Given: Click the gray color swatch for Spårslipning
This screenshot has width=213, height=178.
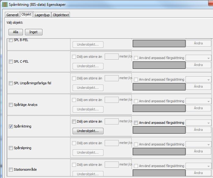Looking at the screenshot, I should click(159, 152).
